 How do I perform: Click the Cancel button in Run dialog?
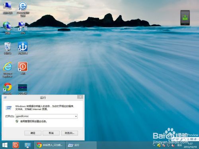click(x=51, y=133)
